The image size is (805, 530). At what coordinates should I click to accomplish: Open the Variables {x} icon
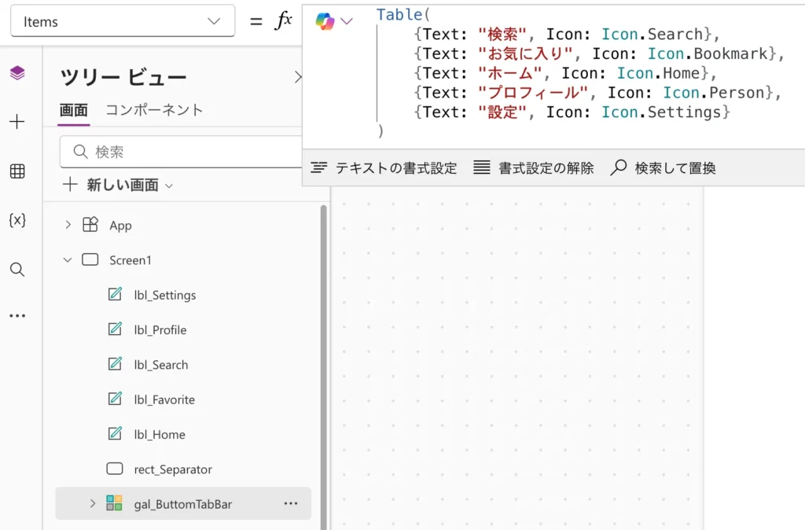[x=17, y=220]
